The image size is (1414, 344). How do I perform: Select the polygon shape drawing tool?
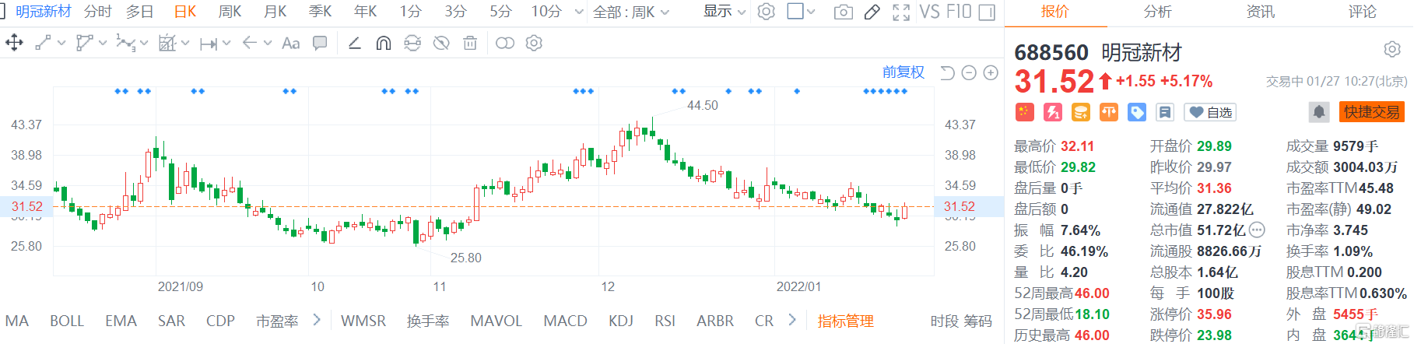tap(84, 43)
